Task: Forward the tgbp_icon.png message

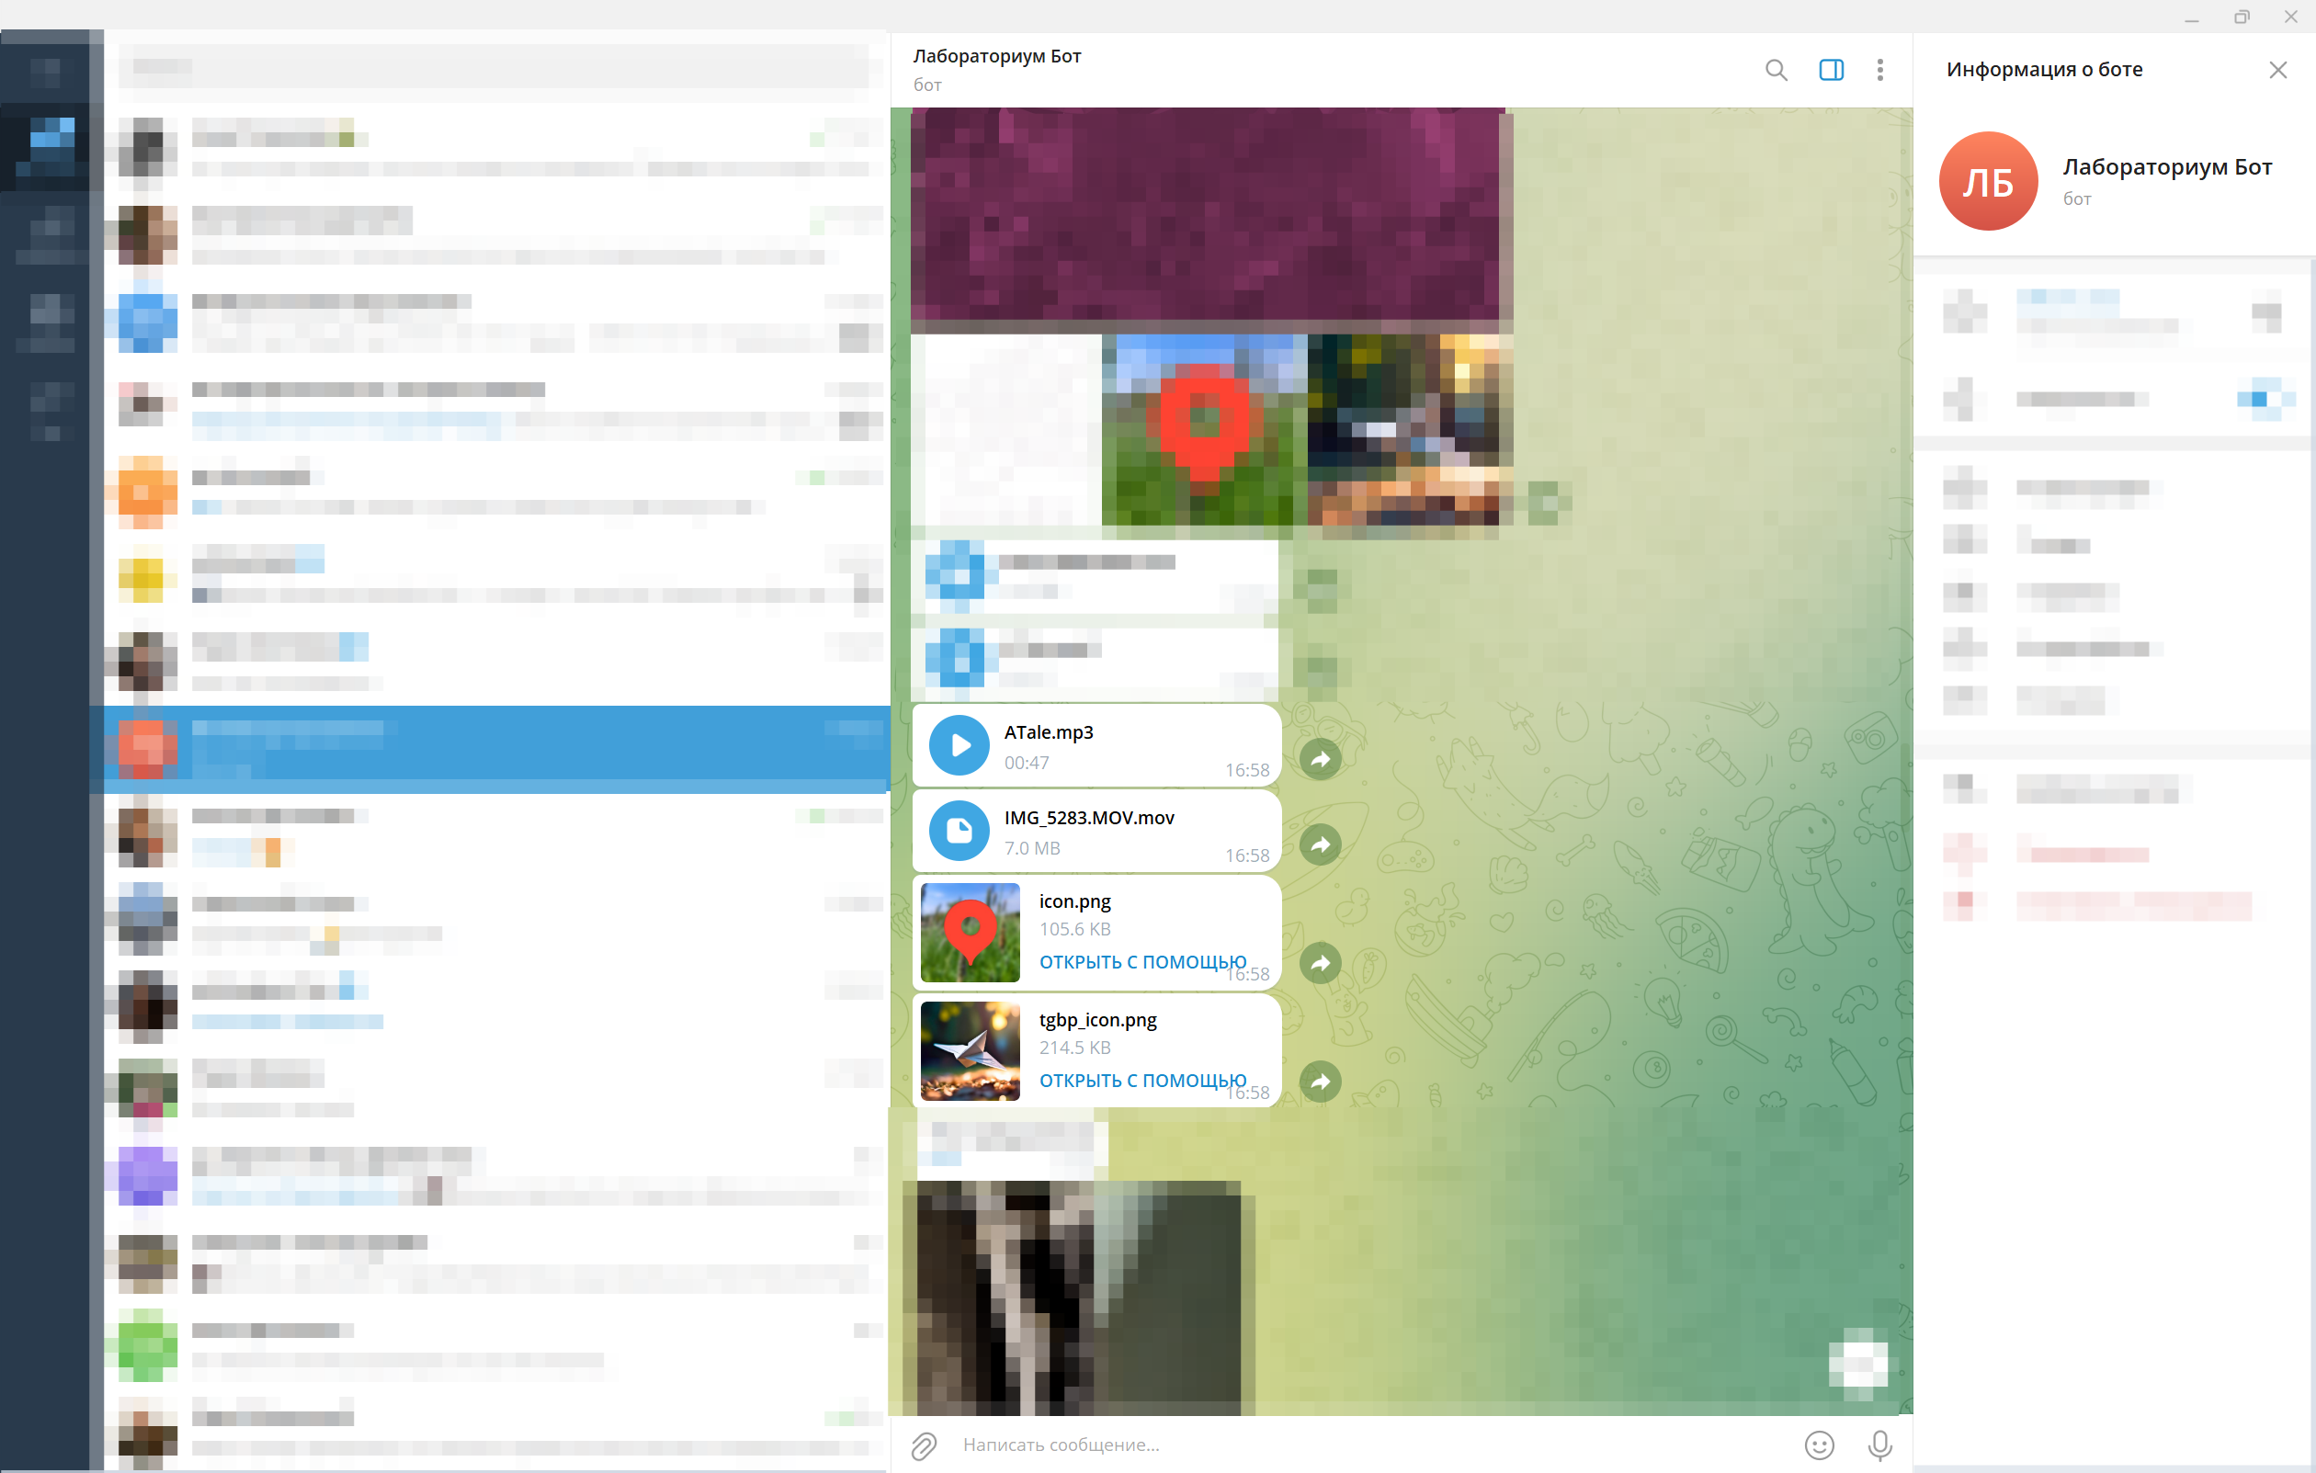Action: pyautogui.click(x=1321, y=1082)
